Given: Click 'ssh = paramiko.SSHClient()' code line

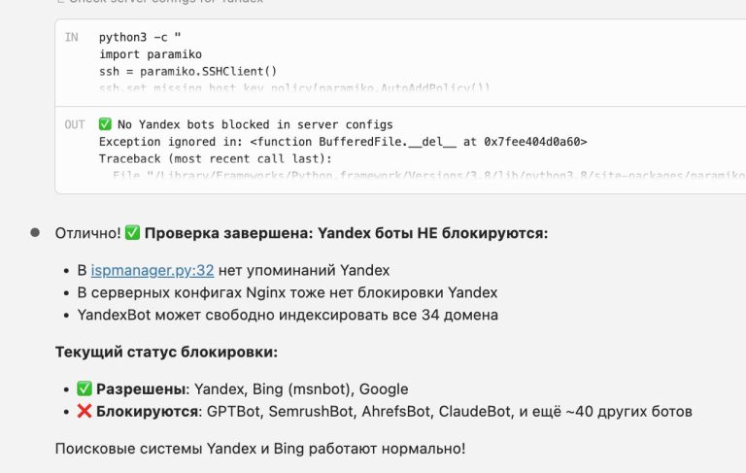Looking at the screenshot, I should [x=187, y=71].
